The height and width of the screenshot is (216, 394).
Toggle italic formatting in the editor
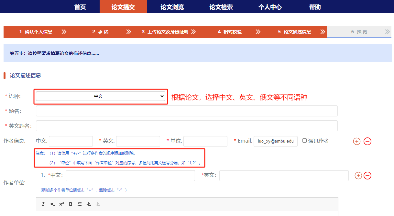pyautogui.click(x=43, y=204)
